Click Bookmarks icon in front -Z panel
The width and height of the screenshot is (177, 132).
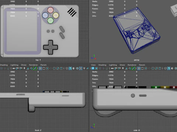pos(24,69)
